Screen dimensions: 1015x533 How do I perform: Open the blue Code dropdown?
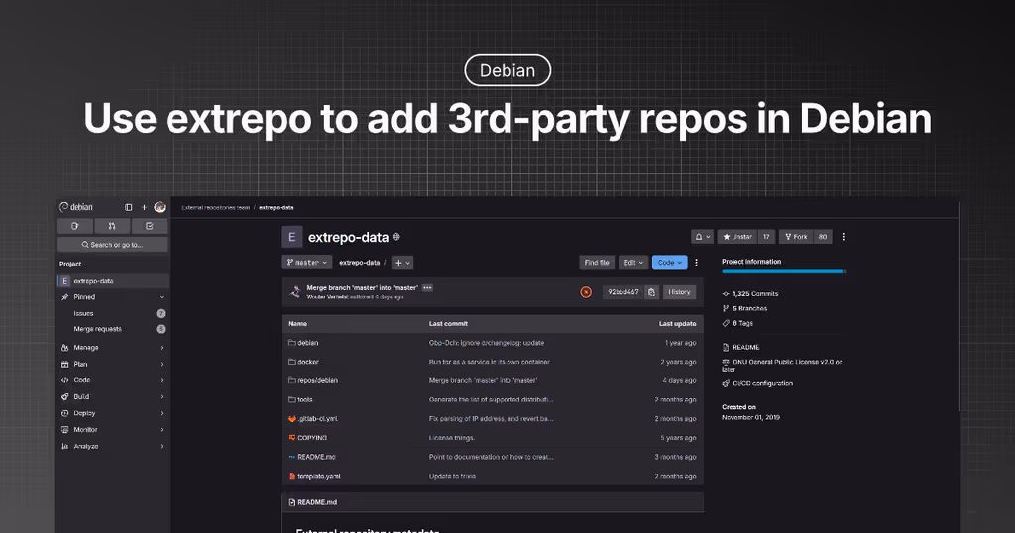click(669, 263)
